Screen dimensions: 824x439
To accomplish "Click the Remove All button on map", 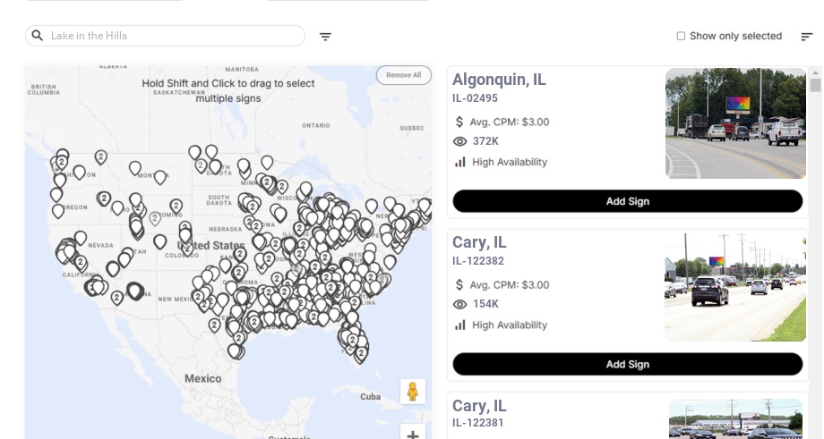I will click(x=403, y=75).
